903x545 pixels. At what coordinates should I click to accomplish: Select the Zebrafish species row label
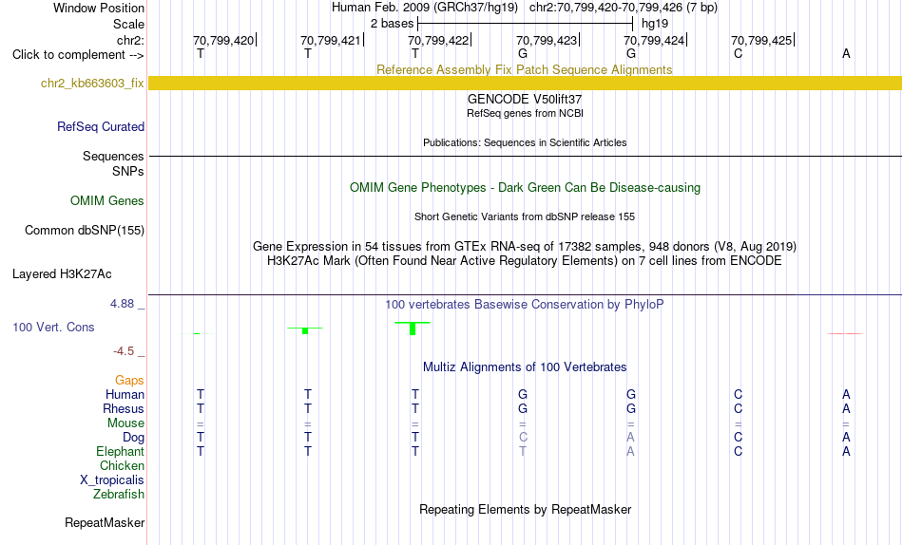pos(119,494)
